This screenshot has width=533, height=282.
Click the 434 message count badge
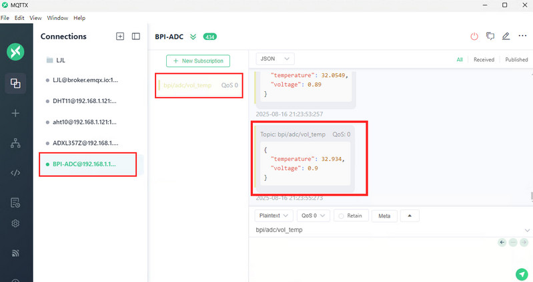(209, 37)
